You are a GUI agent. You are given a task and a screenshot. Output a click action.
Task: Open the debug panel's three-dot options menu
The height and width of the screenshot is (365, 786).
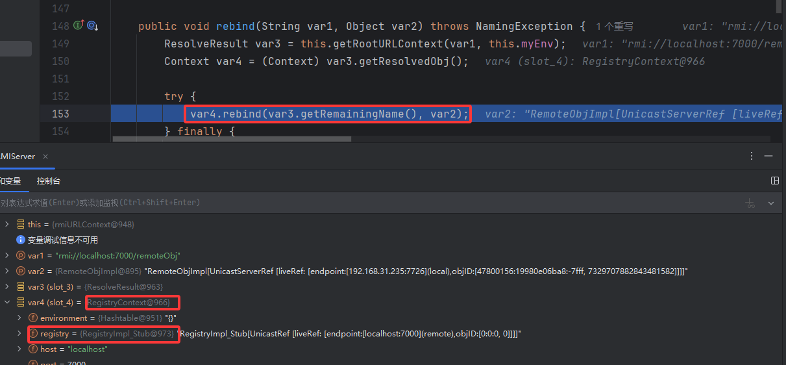[x=752, y=157]
